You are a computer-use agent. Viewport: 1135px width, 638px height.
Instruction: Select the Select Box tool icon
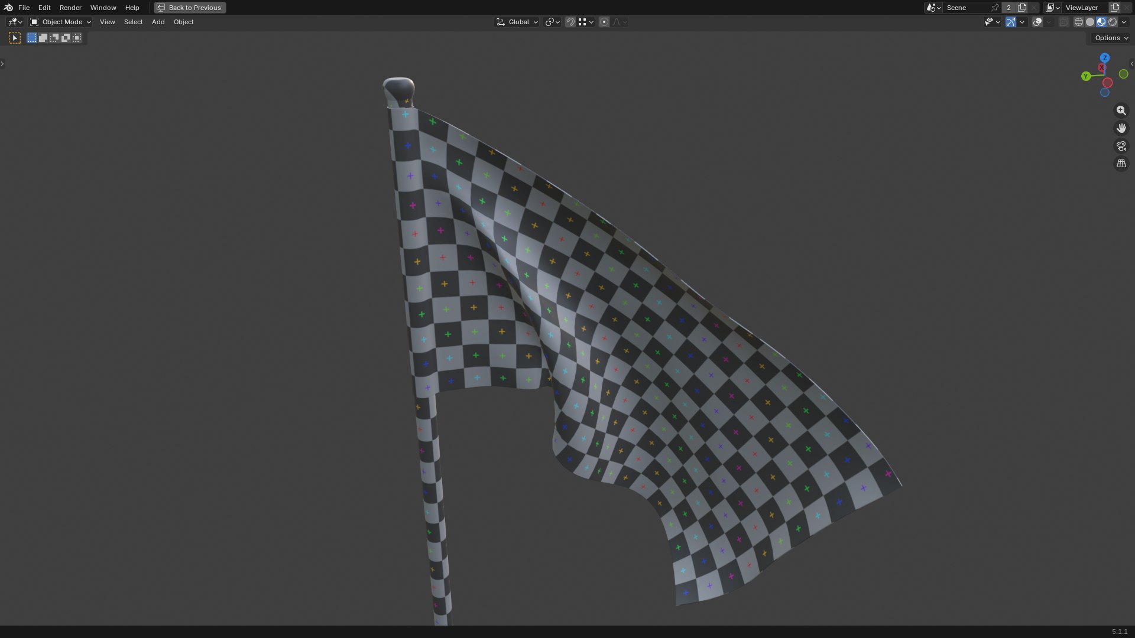coord(15,38)
